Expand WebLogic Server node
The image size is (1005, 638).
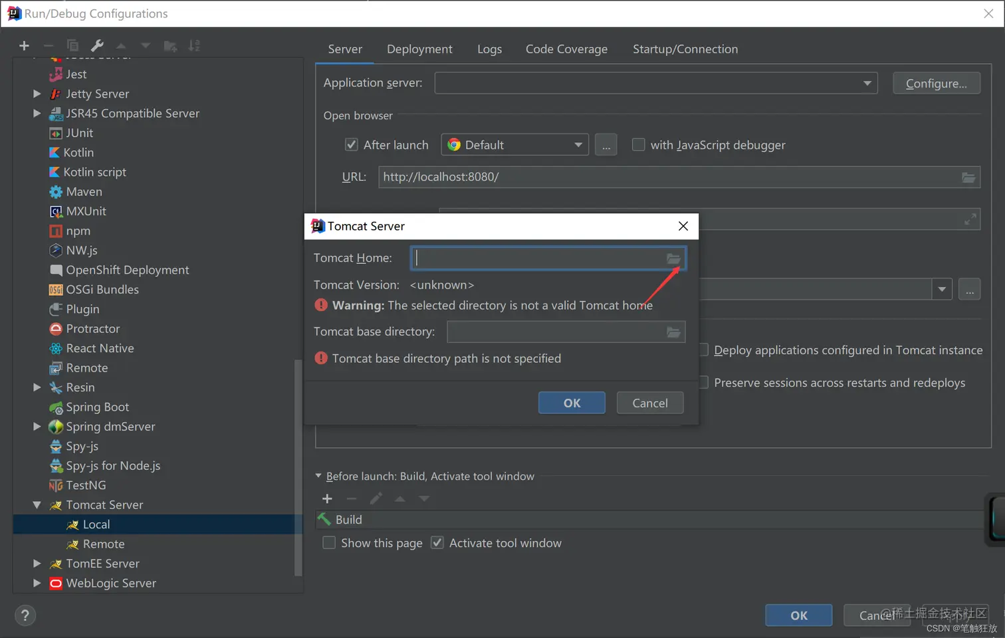37,584
